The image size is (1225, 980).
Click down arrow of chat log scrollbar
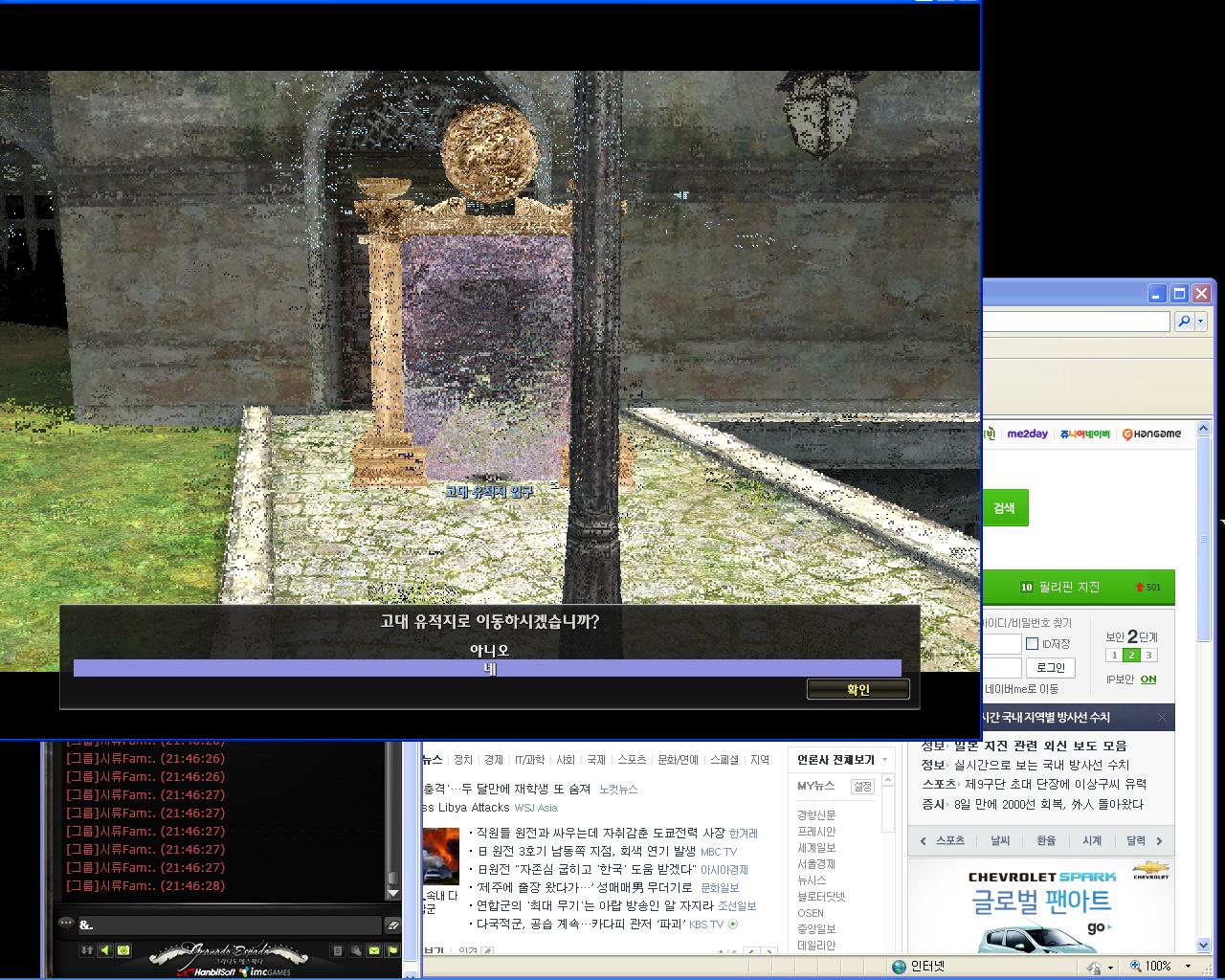click(392, 893)
